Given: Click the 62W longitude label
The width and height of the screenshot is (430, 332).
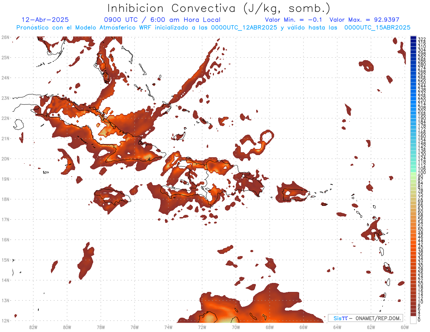Looking at the screenshot, I should pyautogui.click(x=371, y=327).
